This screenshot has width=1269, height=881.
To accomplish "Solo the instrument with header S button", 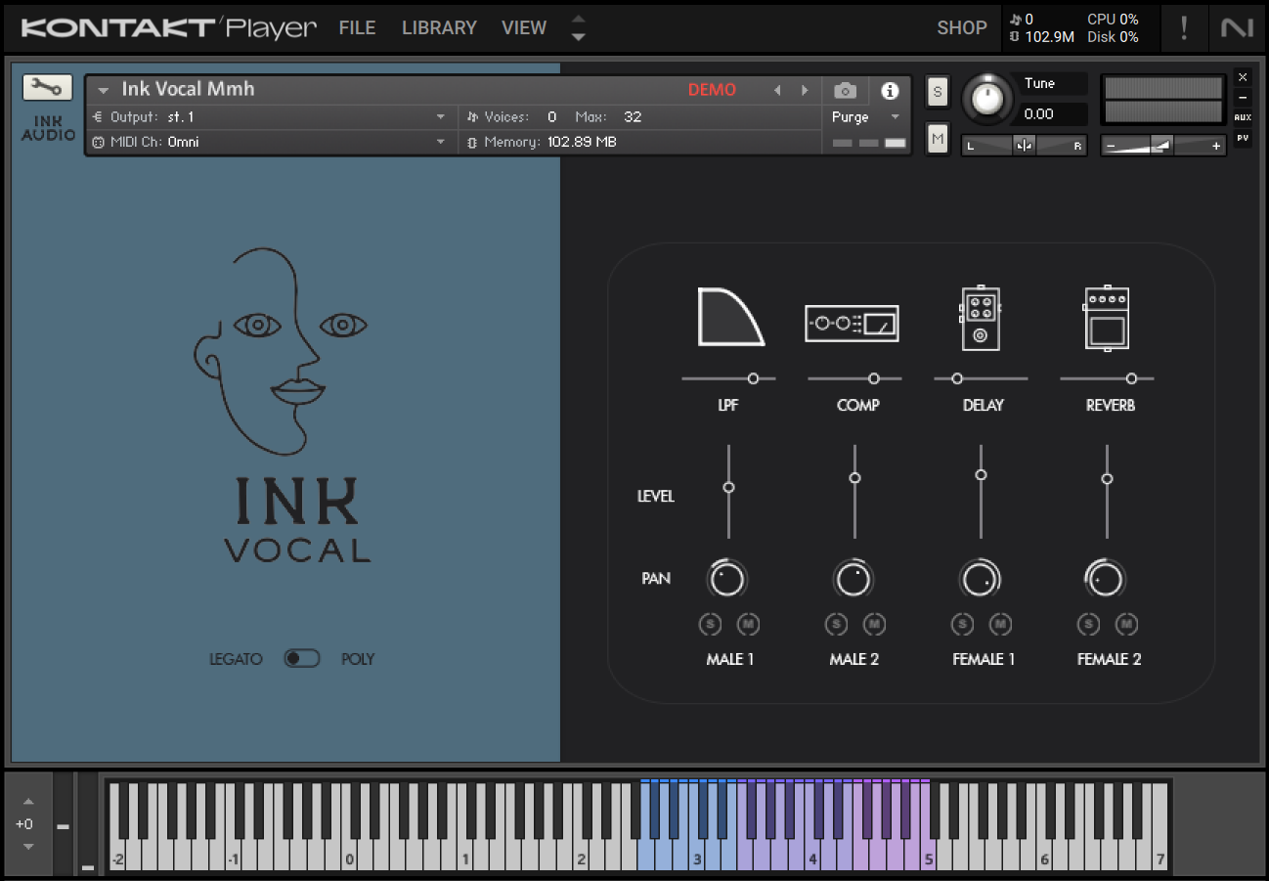I will (938, 92).
